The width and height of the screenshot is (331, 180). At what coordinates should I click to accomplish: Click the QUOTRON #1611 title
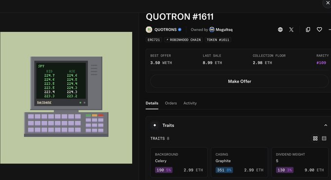point(180,17)
